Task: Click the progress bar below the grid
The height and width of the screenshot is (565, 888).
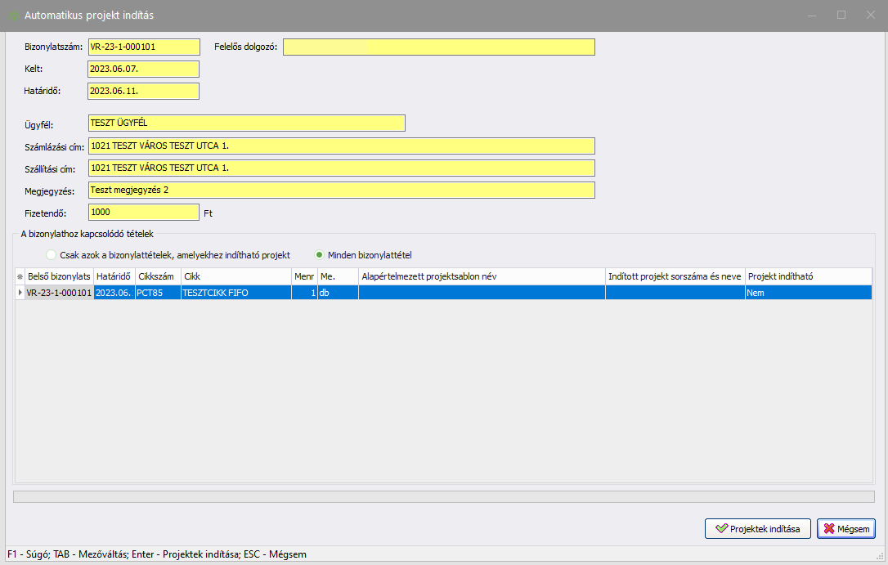Action: (x=444, y=496)
